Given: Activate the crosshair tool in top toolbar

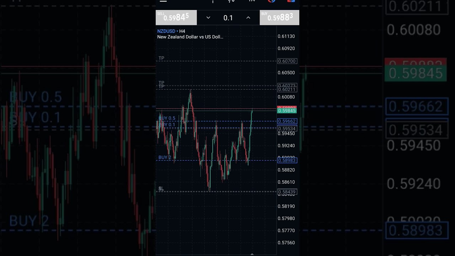Looking at the screenshot, I should 213,1.
